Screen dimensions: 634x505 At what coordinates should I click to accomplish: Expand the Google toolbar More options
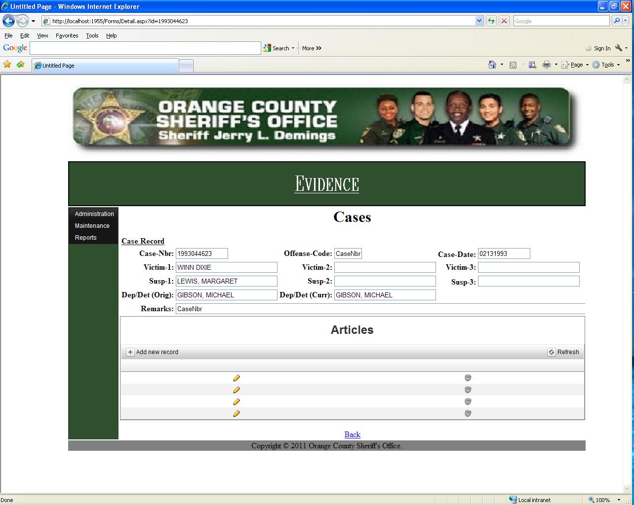coord(312,48)
